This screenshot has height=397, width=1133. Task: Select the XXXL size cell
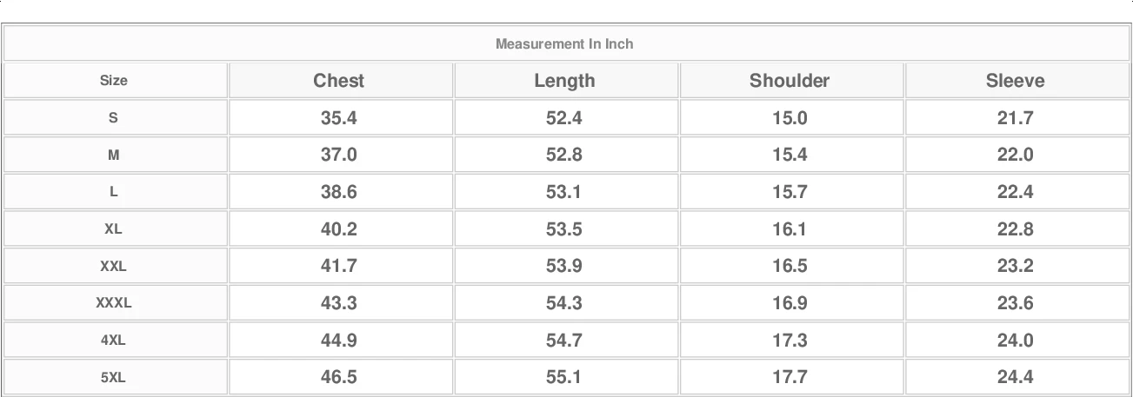(113, 303)
